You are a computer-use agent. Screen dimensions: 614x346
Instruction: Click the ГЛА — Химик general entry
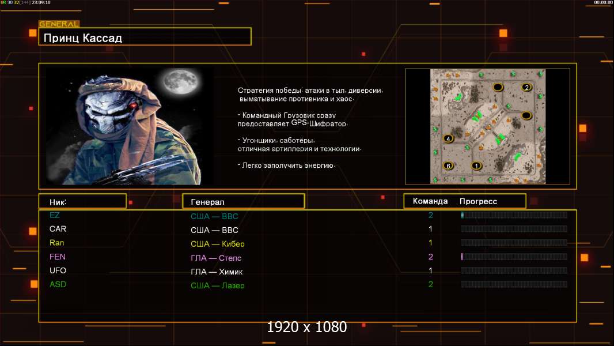click(217, 272)
